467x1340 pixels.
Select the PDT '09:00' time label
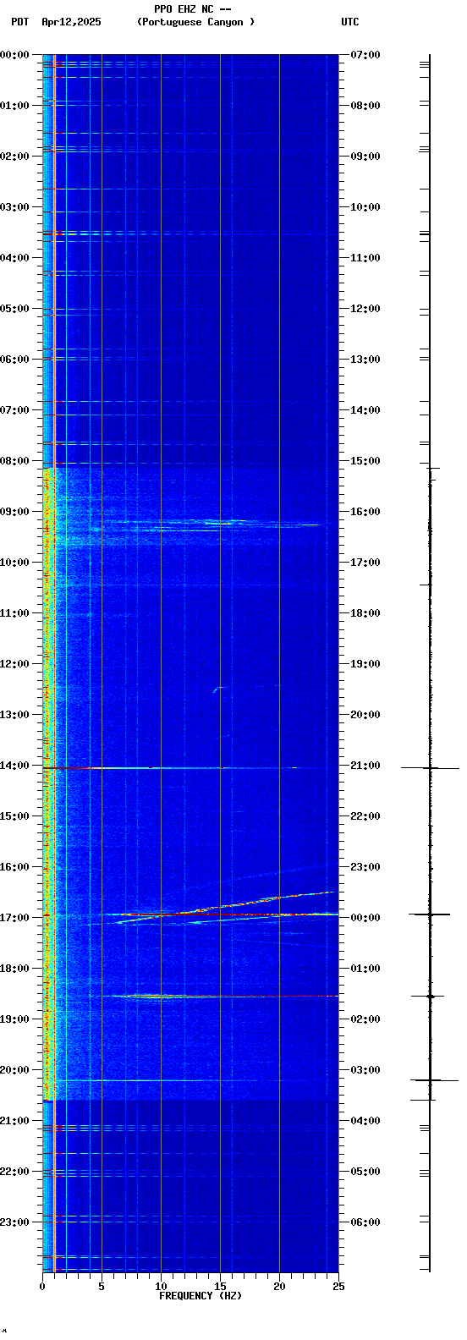pyautogui.click(x=14, y=512)
